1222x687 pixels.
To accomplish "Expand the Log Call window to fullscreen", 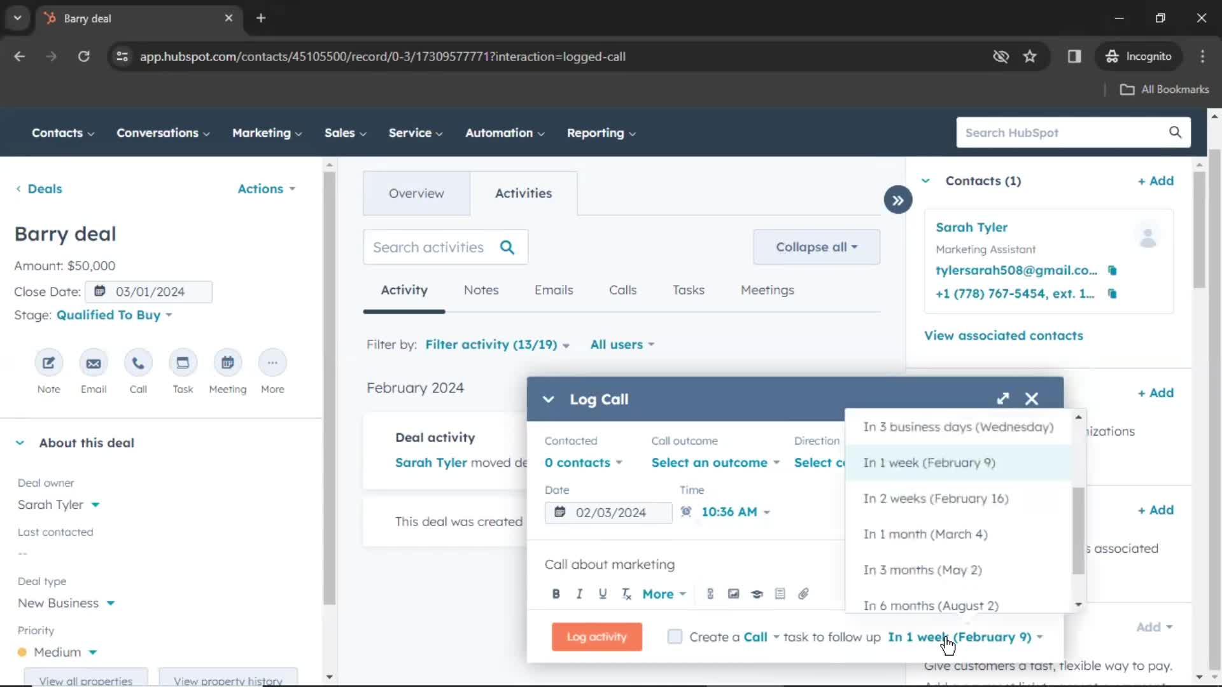I will coord(1003,399).
